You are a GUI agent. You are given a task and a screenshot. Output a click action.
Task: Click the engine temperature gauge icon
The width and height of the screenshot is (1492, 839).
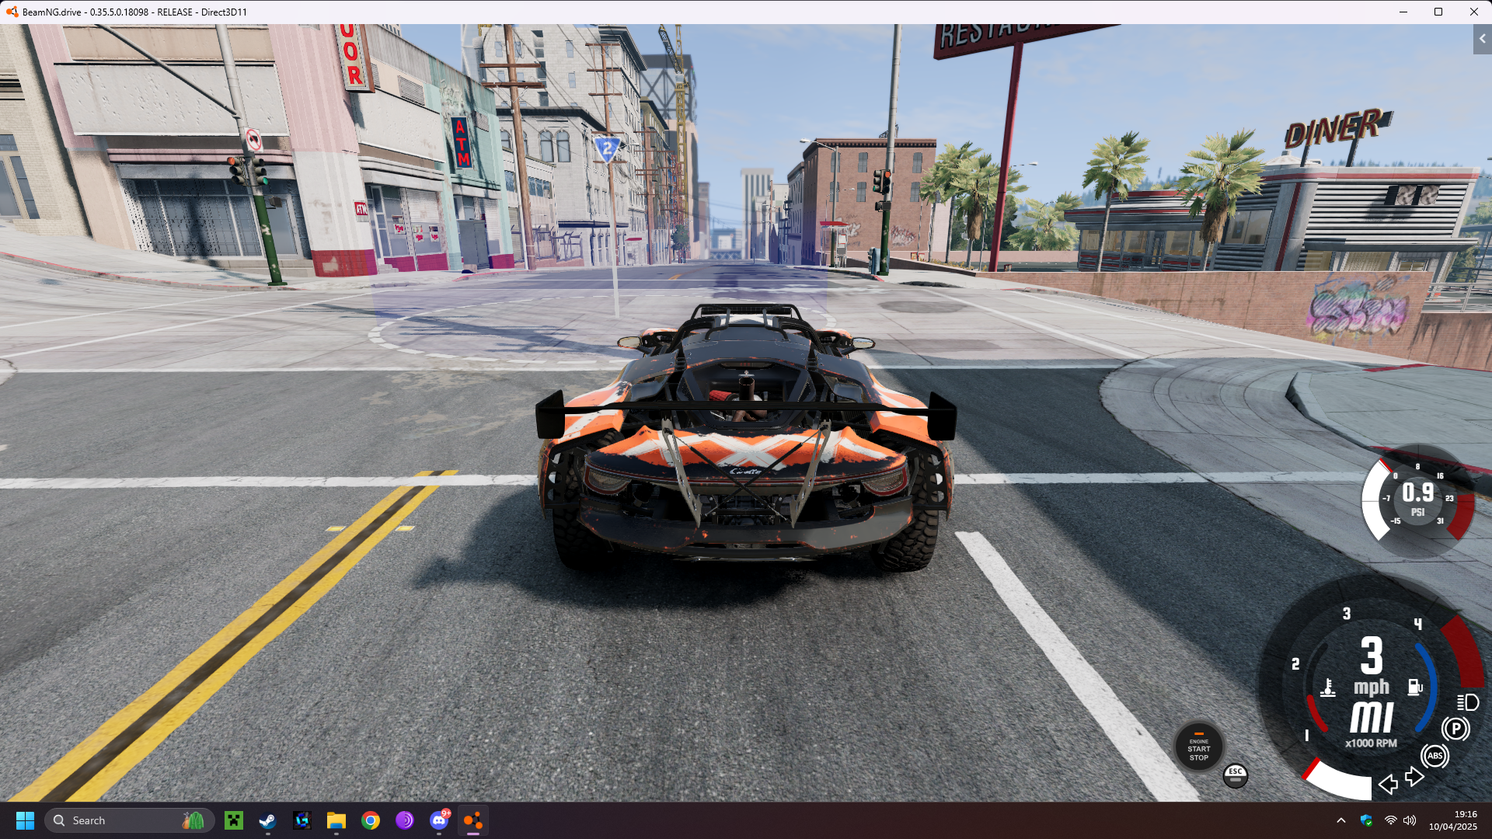1328,688
